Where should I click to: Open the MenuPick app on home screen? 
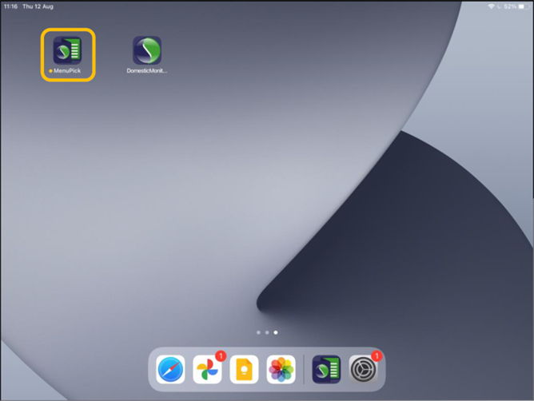(67, 50)
